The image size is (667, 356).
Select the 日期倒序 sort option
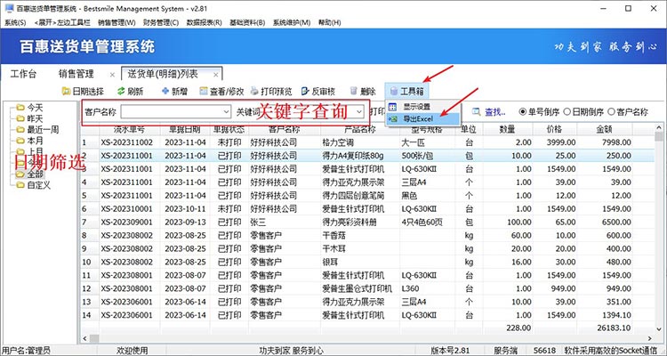pos(583,112)
